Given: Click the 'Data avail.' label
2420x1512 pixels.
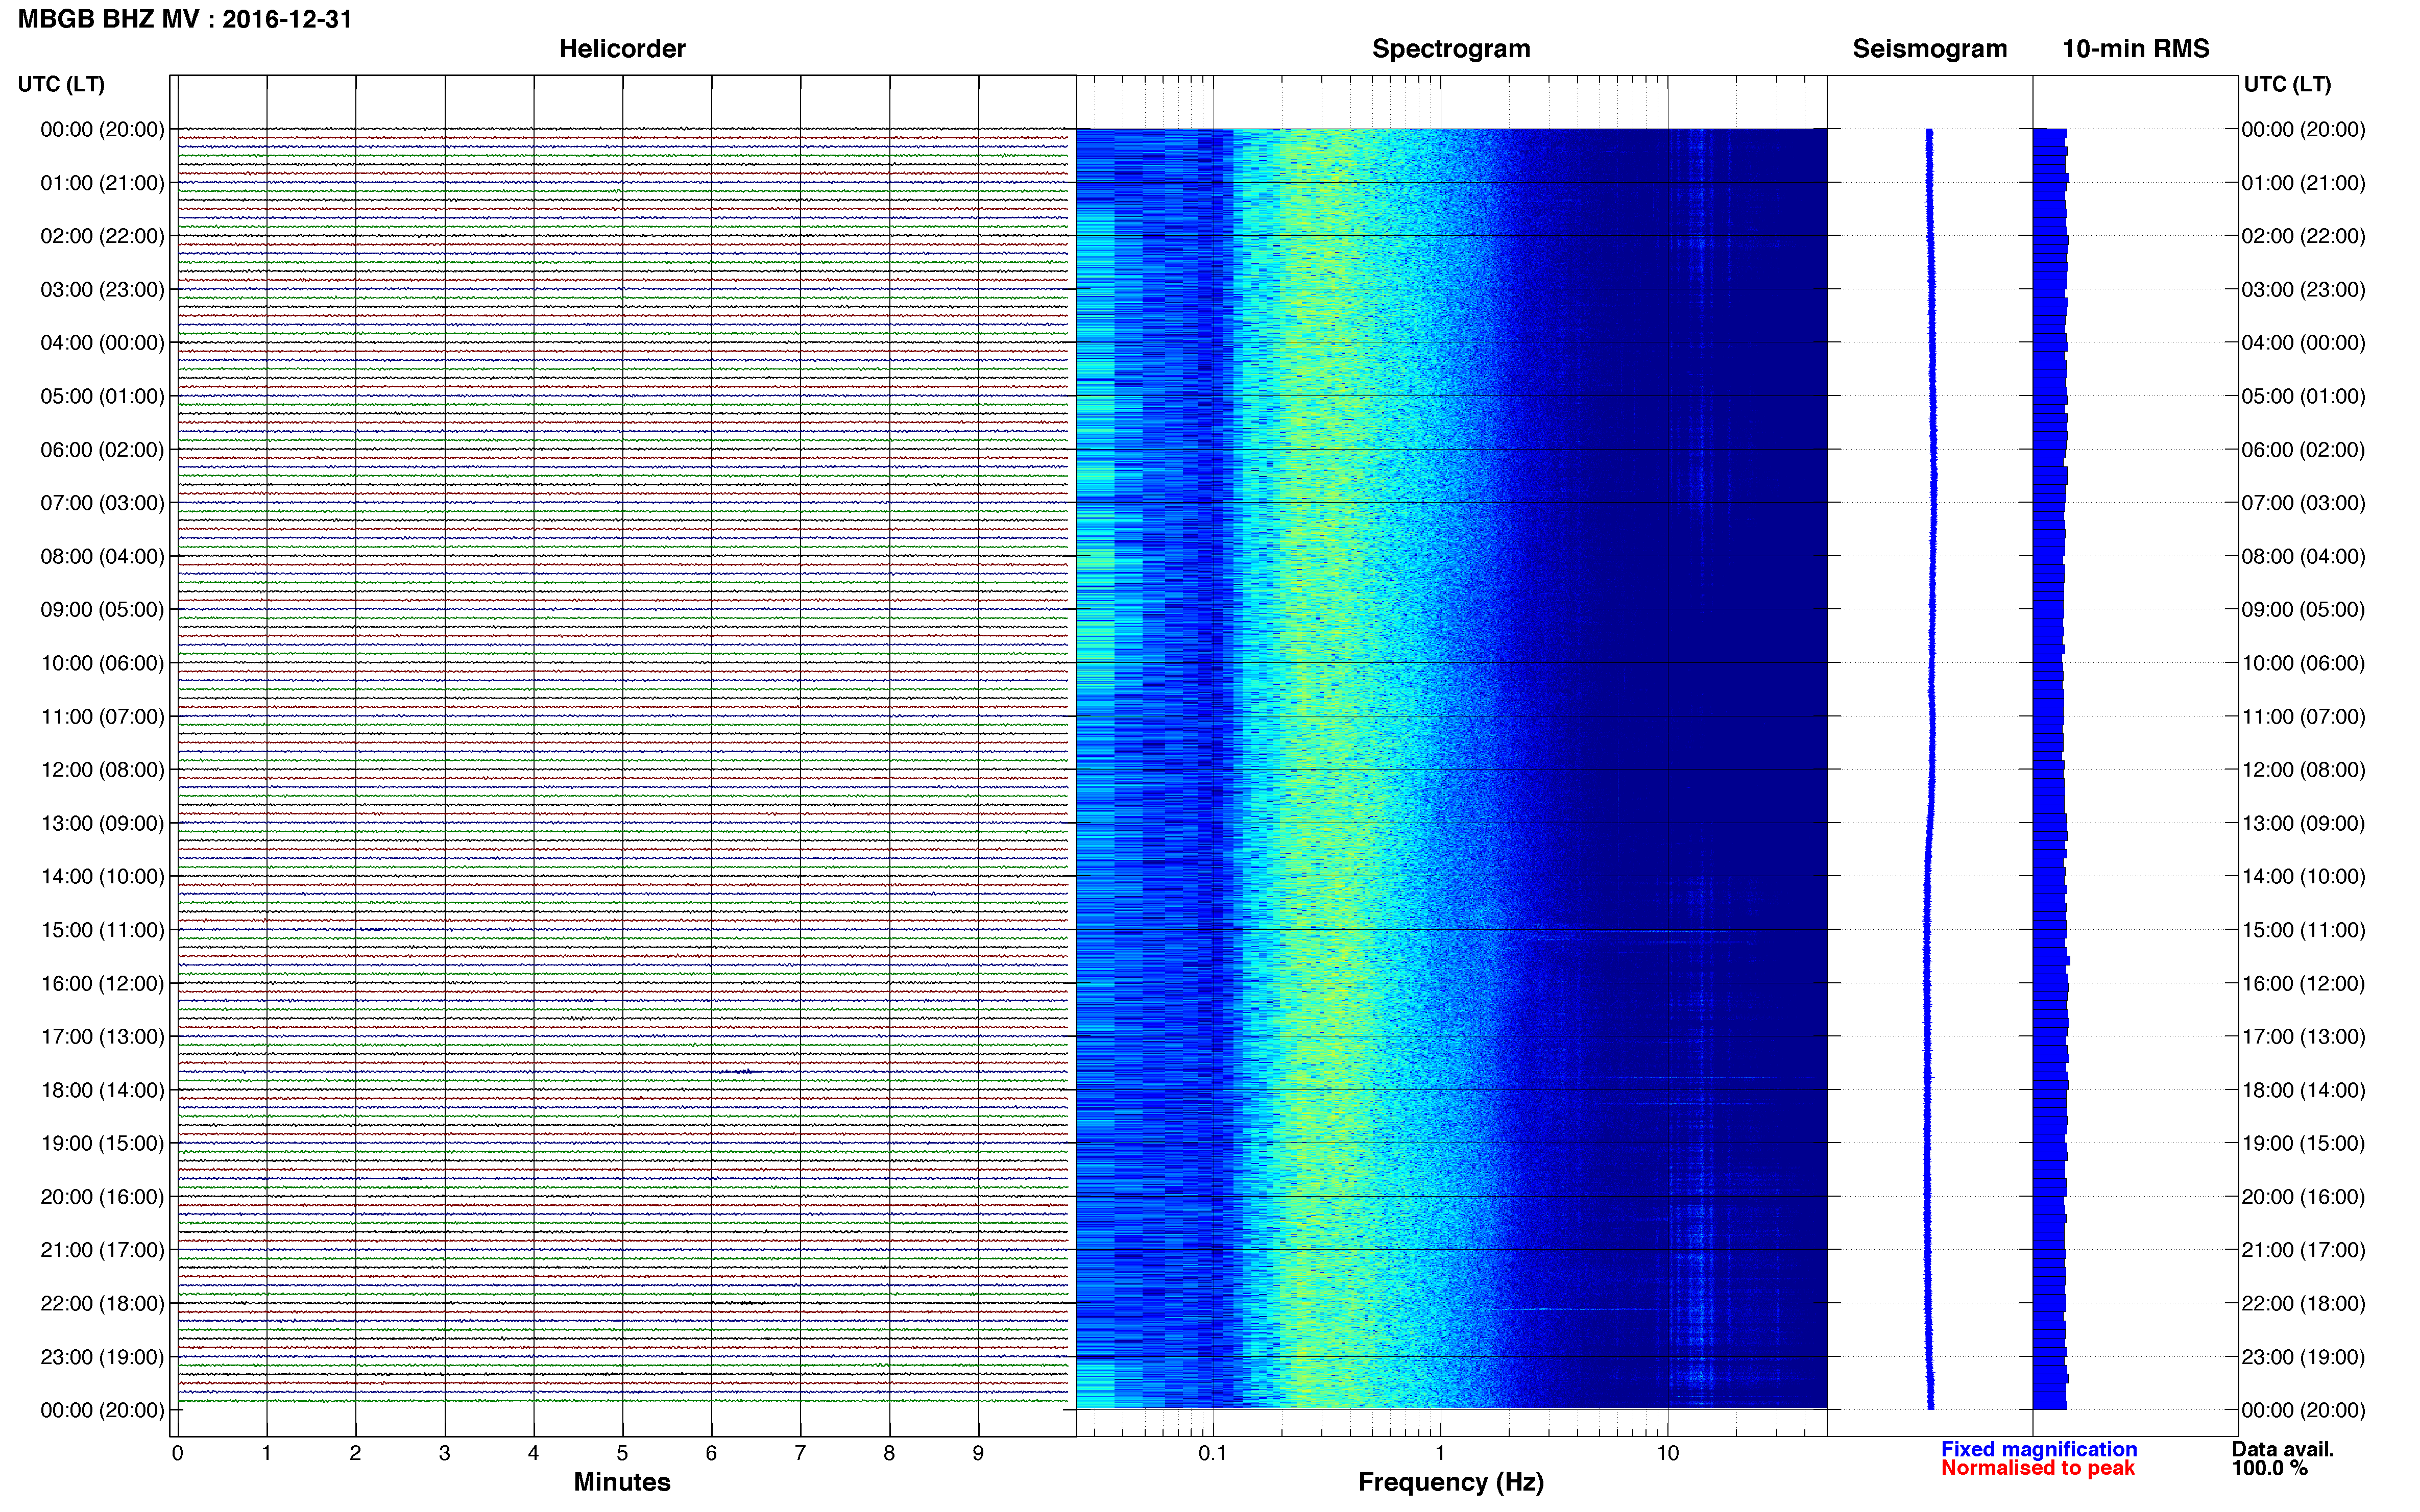Looking at the screenshot, I should 2283,1449.
